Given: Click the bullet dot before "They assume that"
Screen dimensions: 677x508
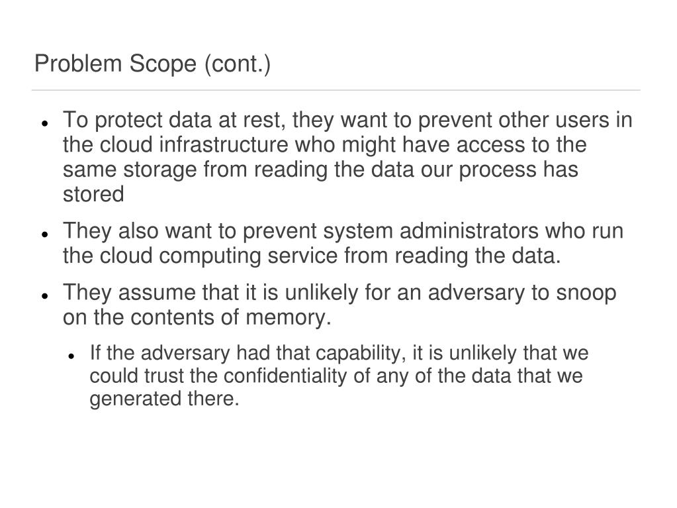Looking at the screenshot, I should pos(44,296).
